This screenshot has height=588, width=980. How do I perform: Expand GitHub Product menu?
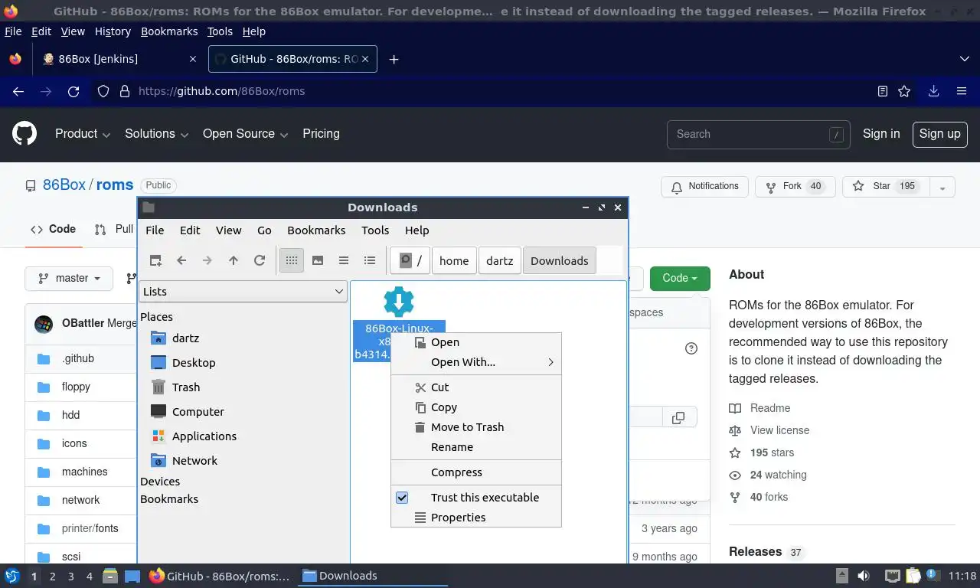(83, 133)
